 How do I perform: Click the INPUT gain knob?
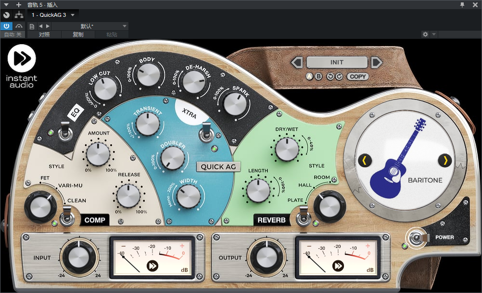coord(79,257)
